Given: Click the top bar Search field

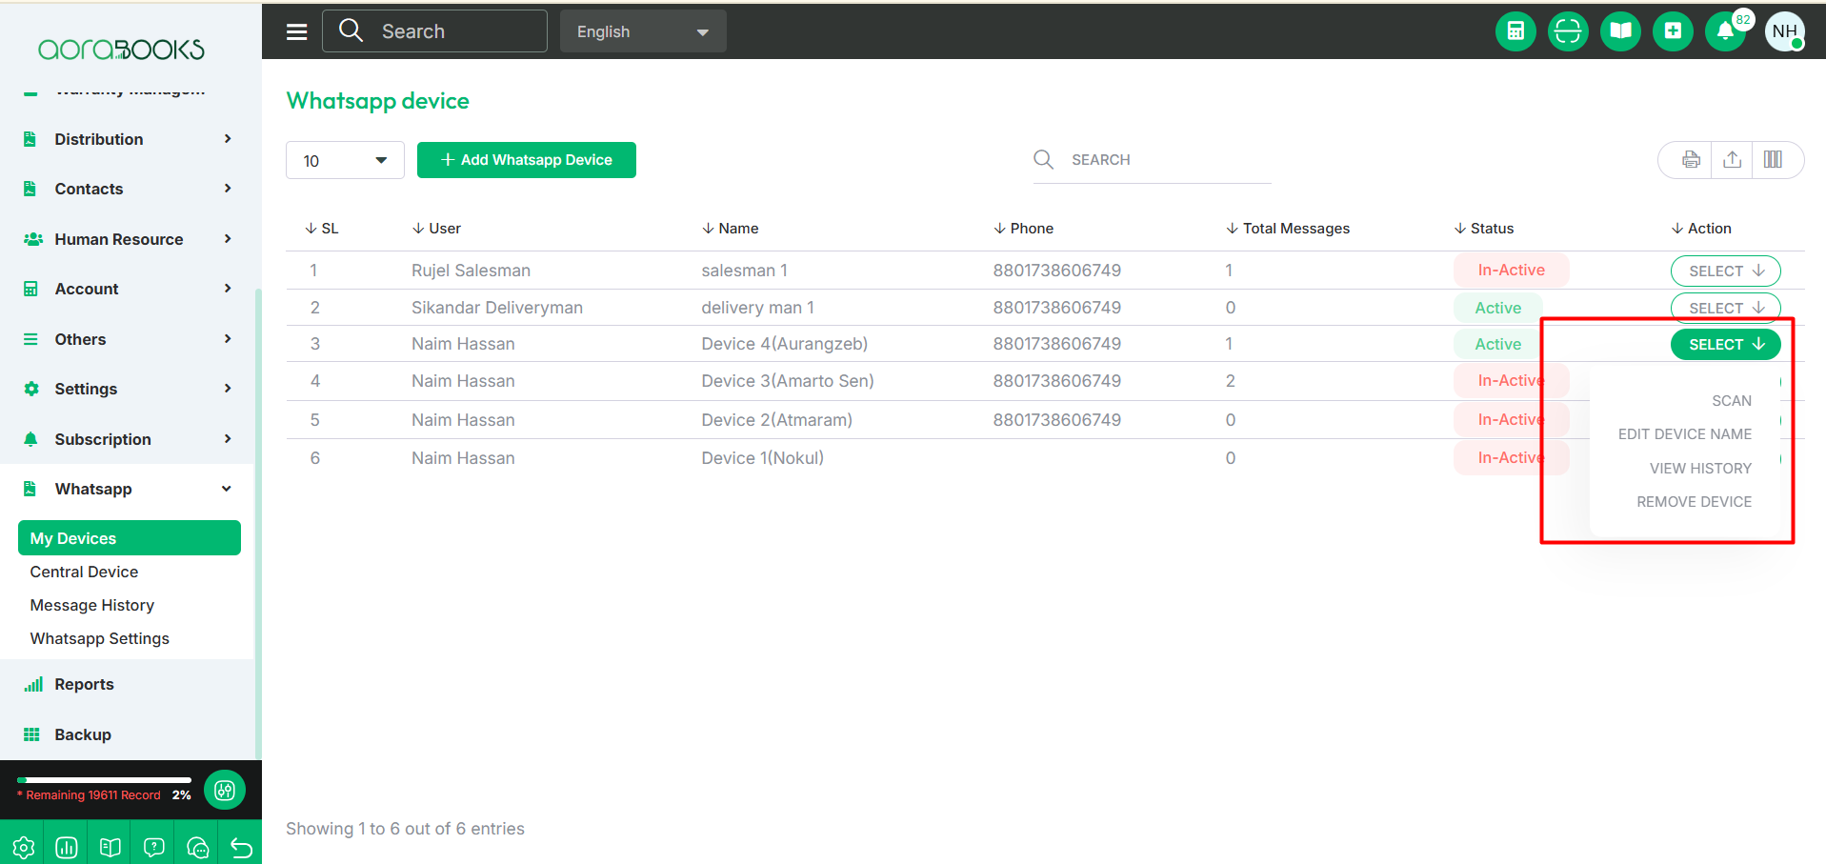Looking at the screenshot, I should point(434,31).
